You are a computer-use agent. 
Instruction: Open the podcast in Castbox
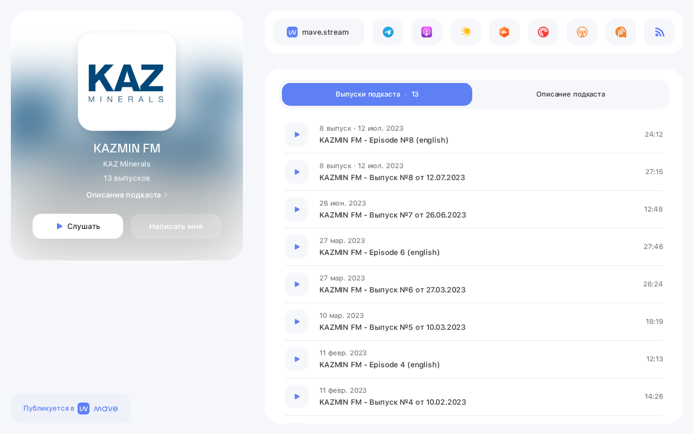tap(504, 32)
